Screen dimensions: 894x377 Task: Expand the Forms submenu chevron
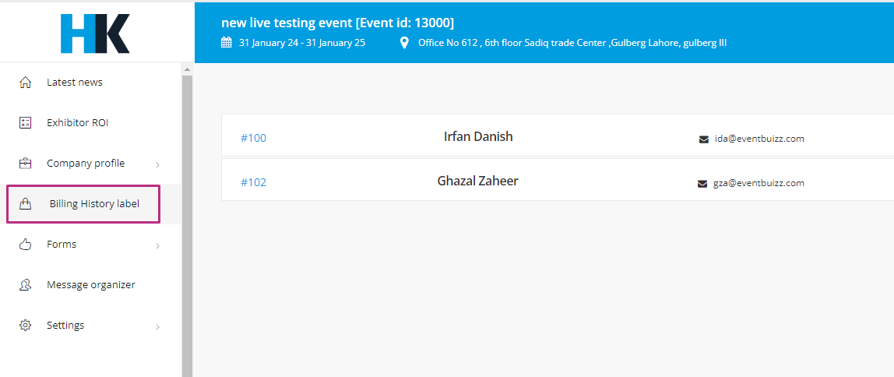pos(157,246)
